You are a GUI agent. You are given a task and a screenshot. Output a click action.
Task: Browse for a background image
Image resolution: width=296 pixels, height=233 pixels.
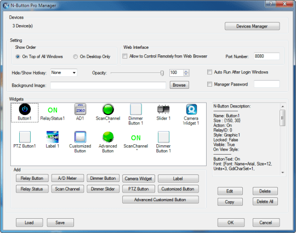click(x=179, y=85)
